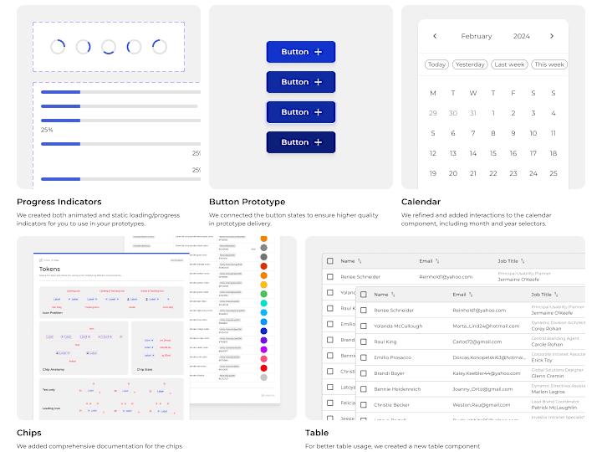This screenshot has width=602, height=452.
Task: Sort the front table by Job Title
Action: pos(556,295)
